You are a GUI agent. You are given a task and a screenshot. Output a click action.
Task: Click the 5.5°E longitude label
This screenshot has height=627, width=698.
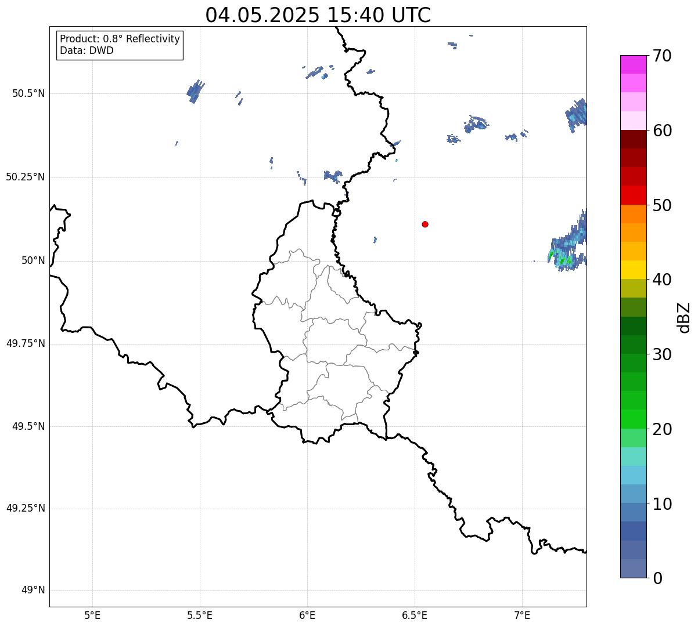click(200, 615)
